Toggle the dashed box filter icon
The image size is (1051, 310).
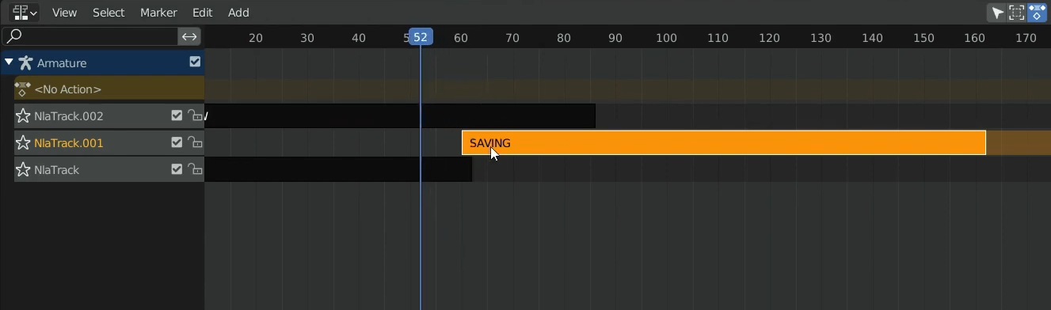pos(1017,13)
